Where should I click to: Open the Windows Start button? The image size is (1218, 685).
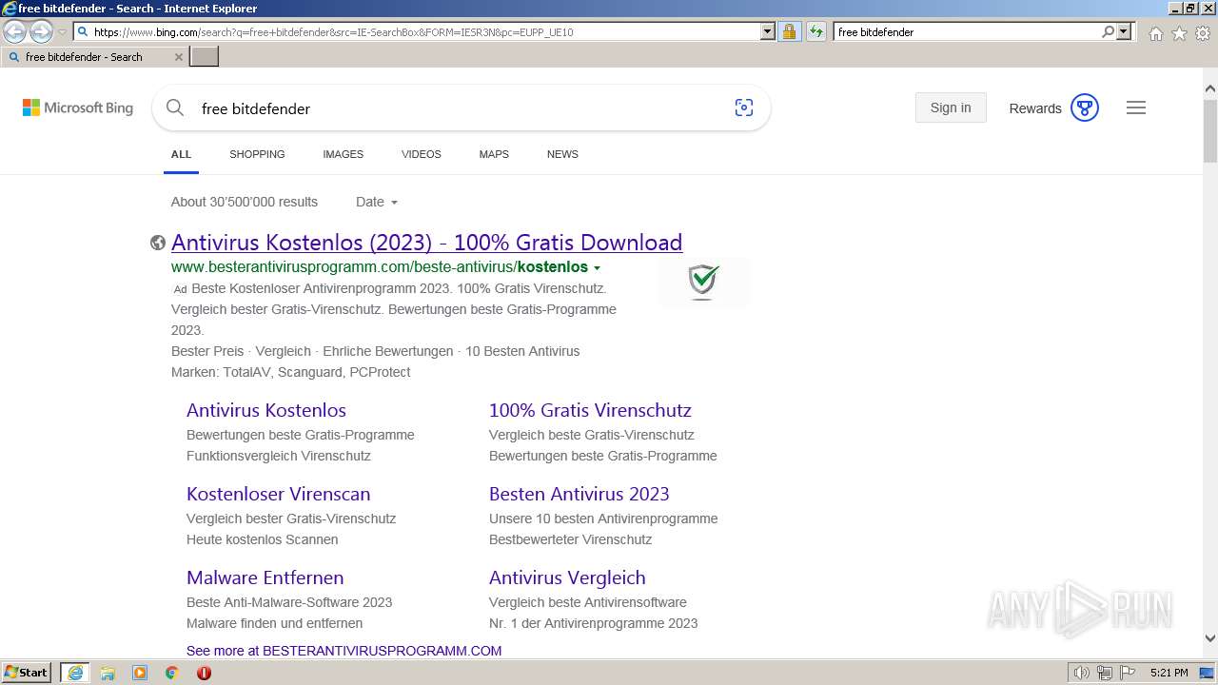coord(27,673)
